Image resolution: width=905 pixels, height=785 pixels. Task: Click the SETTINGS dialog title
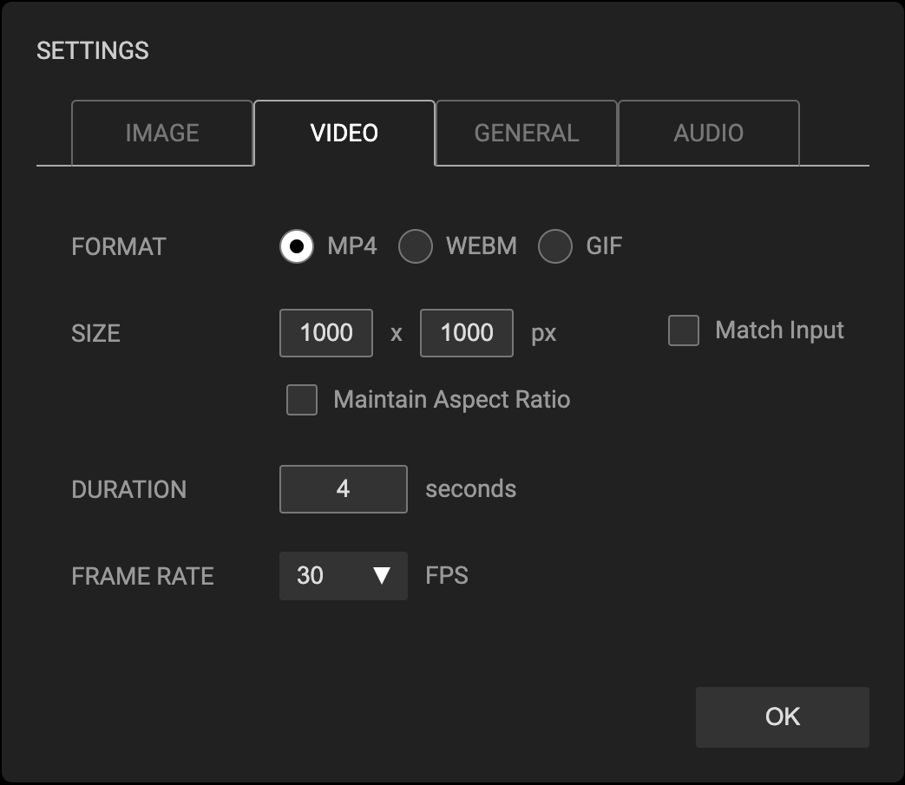coord(93,51)
